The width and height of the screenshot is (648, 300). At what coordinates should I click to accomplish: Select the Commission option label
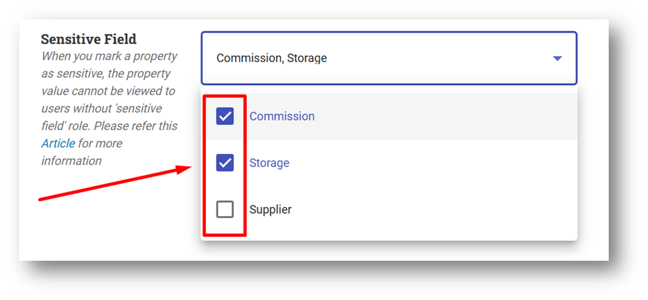pyautogui.click(x=282, y=116)
